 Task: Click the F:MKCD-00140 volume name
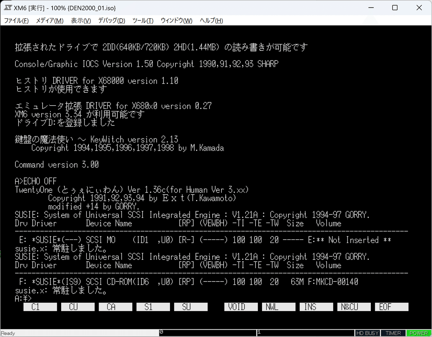[333, 282]
